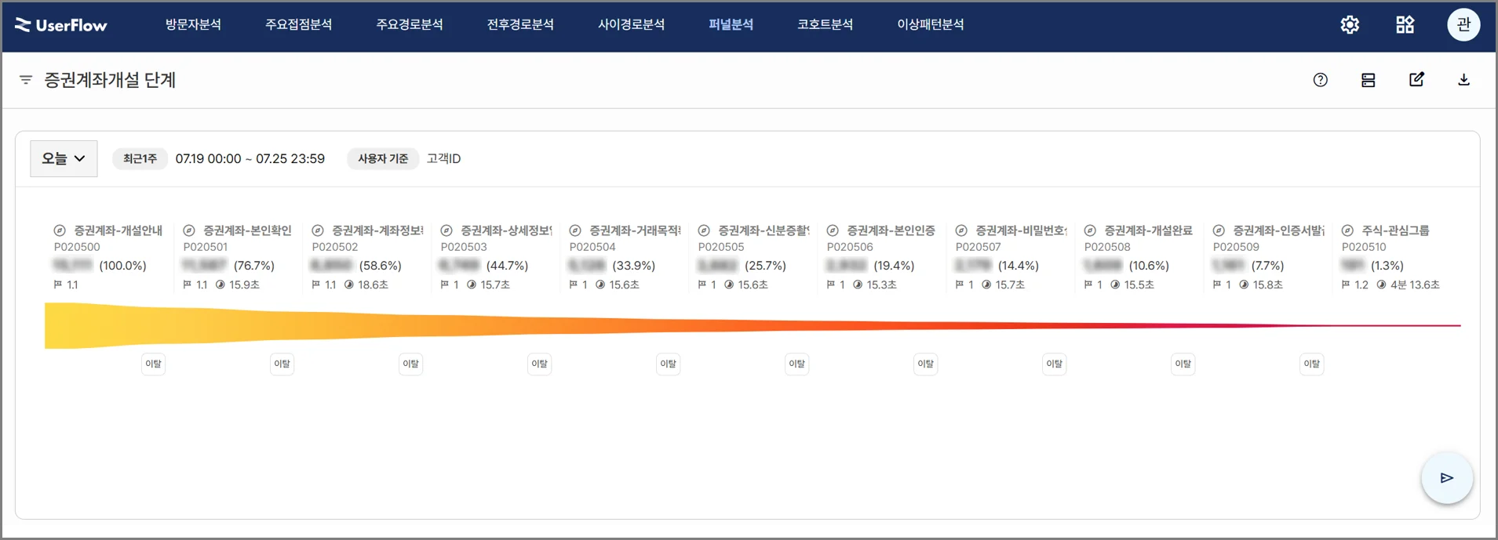Select the 사용자 기준 chip

(383, 158)
